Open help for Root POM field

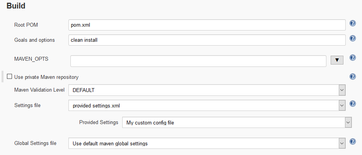click(352, 23)
